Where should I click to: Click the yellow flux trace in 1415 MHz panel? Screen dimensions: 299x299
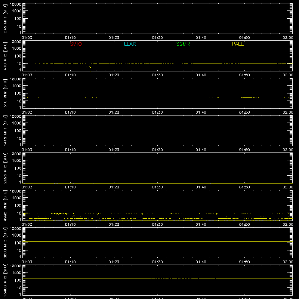coord(157,132)
